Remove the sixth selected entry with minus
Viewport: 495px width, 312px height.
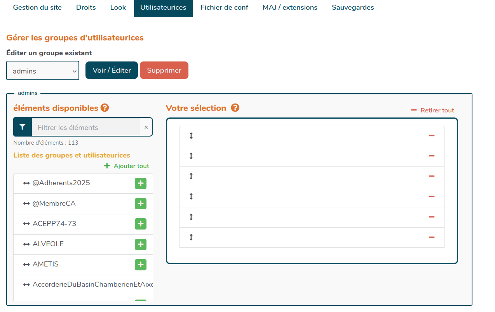pos(431,237)
